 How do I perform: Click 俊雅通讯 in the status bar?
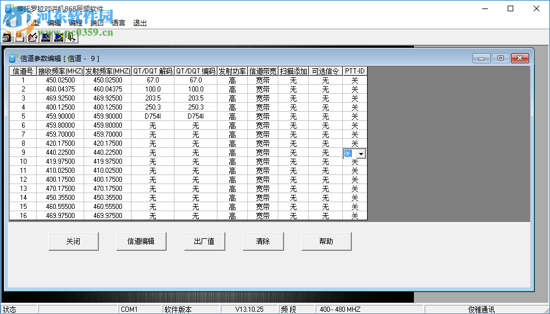click(481, 309)
